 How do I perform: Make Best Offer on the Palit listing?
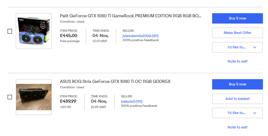pos(237,33)
